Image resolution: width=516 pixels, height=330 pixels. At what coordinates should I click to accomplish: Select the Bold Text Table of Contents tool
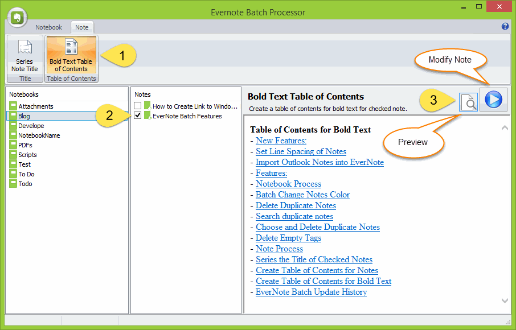tap(71, 55)
